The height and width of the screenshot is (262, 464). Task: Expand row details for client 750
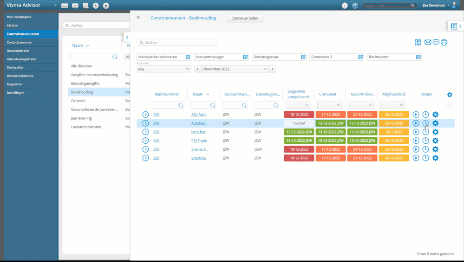pos(145,115)
